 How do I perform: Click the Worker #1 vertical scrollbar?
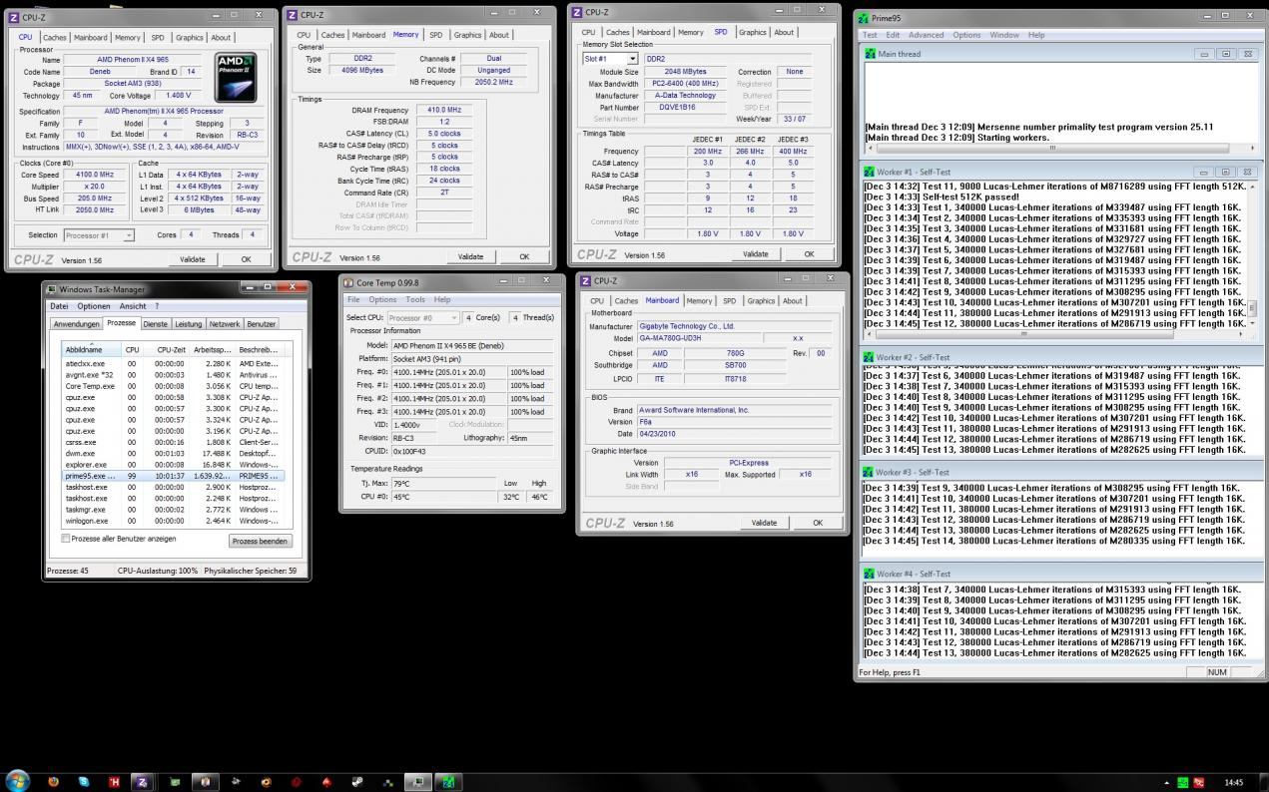tap(1252, 255)
